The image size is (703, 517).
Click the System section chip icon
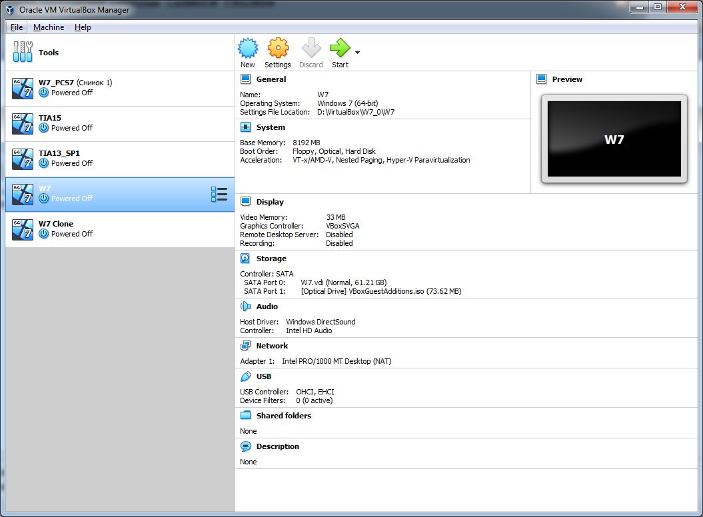click(246, 127)
